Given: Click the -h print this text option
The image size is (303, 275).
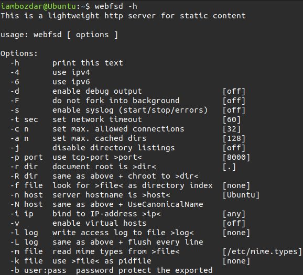Looking at the screenshot, I should [67, 63].
